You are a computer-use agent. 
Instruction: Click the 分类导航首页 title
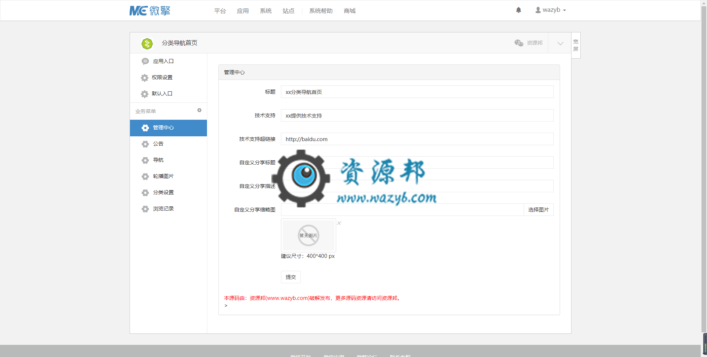(x=180, y=43)
